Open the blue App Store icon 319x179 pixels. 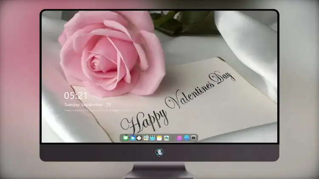pos(187,138)
